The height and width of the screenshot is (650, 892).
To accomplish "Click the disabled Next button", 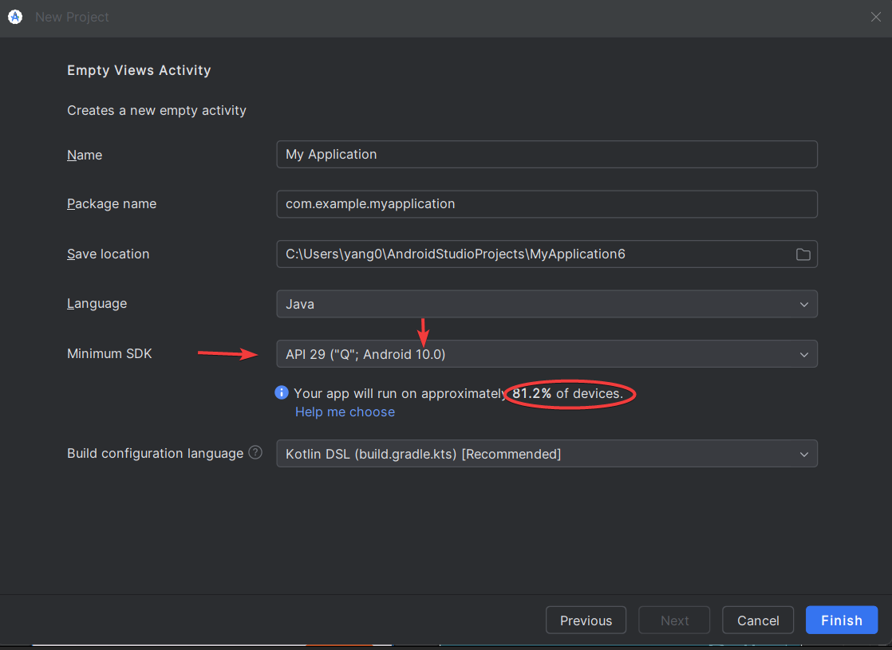I will click(674, 620).
